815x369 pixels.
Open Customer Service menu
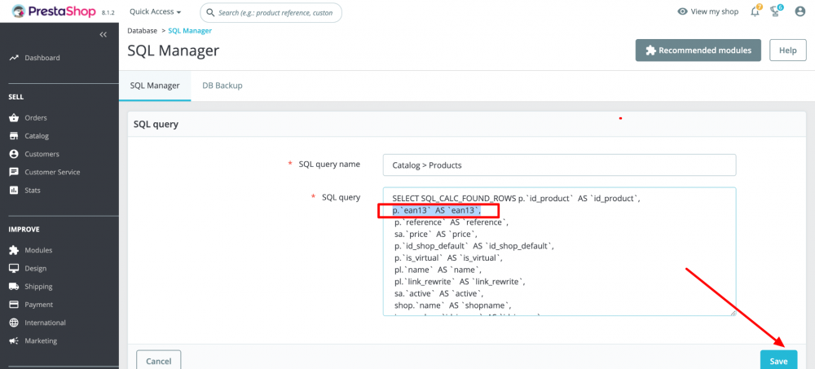pos(52,172)
